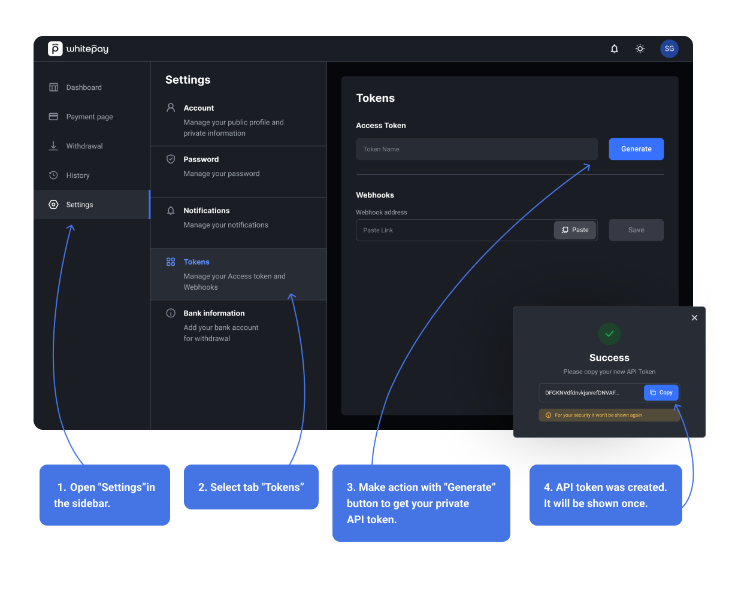Select the Tokens settings tab
This screenshot has width=729, height=613.
point(238,274)
